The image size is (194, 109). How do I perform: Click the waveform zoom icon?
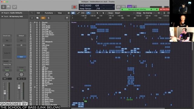pos(159,13)
